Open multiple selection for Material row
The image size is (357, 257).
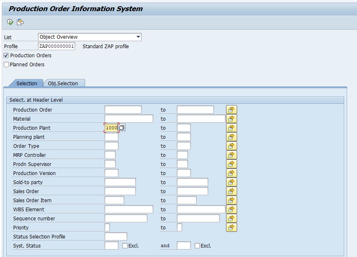pyautogui.click(x=231, y=119)
